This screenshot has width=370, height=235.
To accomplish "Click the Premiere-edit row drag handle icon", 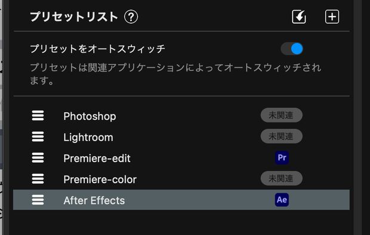I will (38, 157).
